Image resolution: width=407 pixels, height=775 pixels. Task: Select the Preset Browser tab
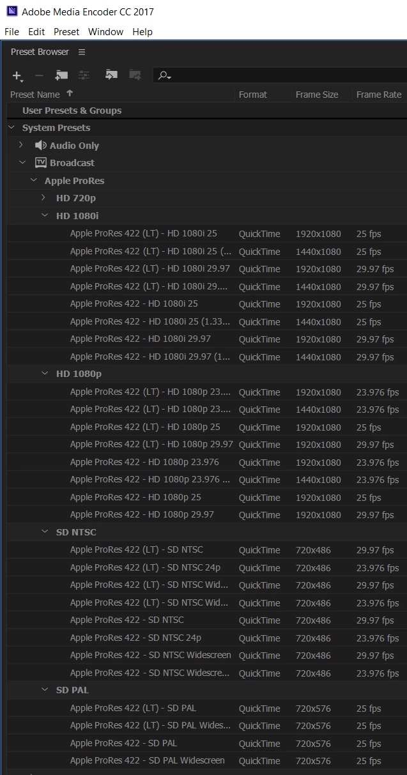[40, 52]
